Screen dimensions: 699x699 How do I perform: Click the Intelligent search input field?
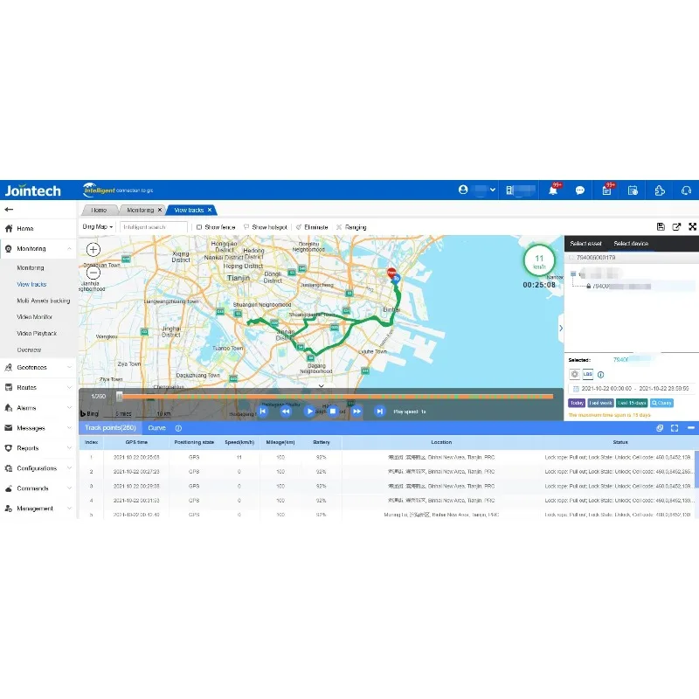[154, 227]
